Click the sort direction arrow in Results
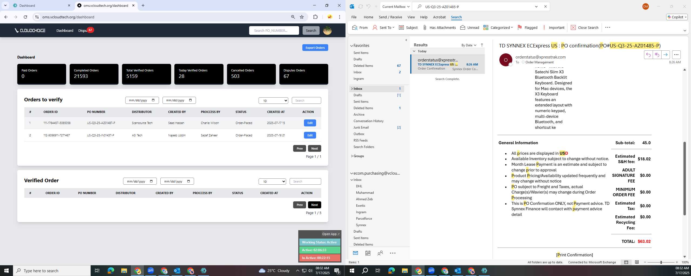The height and width of the screenshot is (276, 691). [482, 45]
